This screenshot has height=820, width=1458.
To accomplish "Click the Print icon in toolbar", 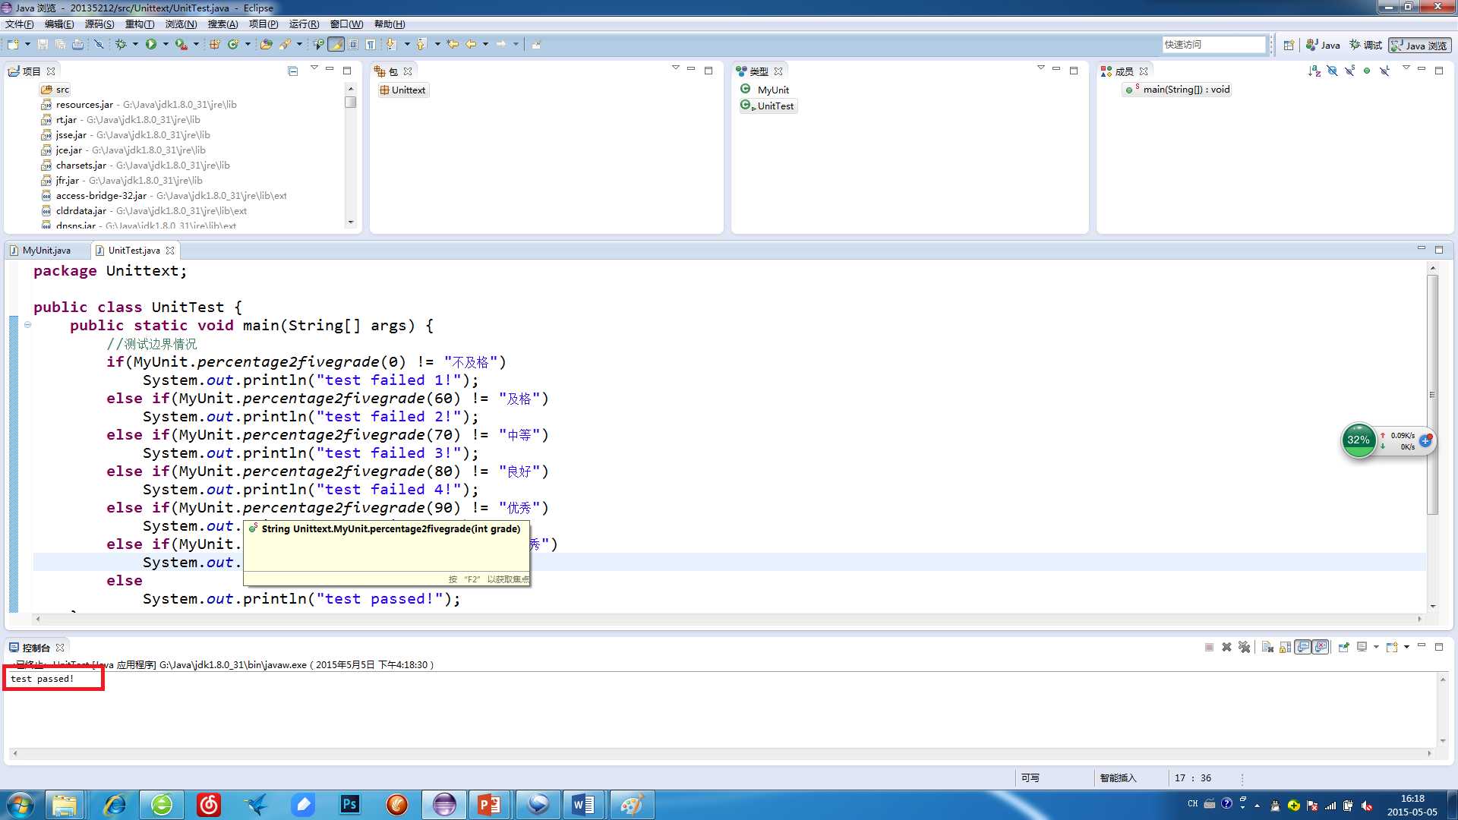I will (77, 44).
